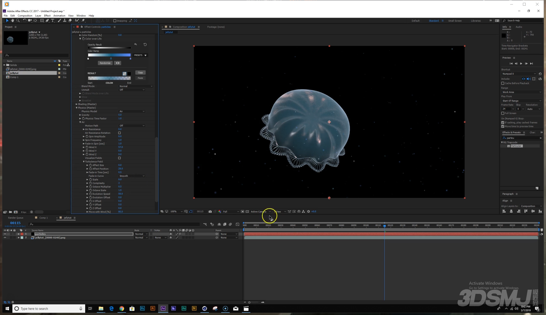Image resolution: width=546 pixels, height=315 pixels.
Task: Toggle Draft 3D in timeline
Action: (212, 224)
